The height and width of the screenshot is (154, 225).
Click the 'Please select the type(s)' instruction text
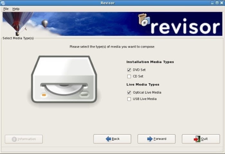(112, 47)
